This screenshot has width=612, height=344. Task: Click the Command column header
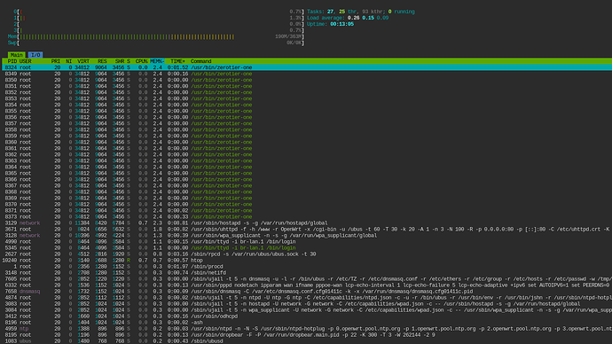coord(201,61)
